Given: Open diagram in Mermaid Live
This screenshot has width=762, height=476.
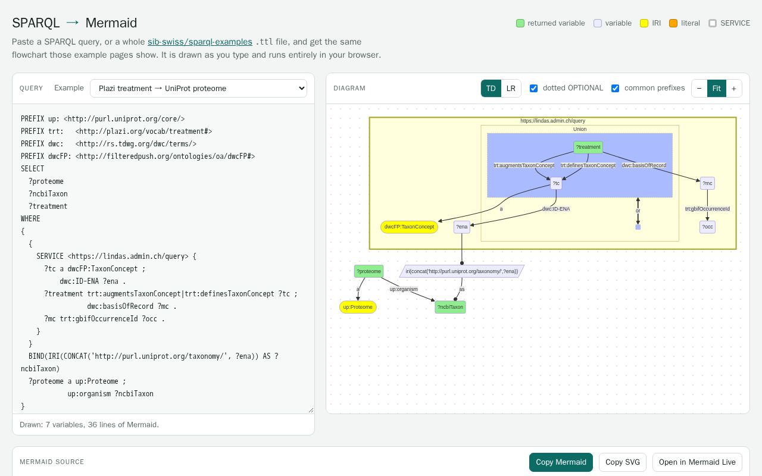Looking at the screenshot, I should click(697, 462).
